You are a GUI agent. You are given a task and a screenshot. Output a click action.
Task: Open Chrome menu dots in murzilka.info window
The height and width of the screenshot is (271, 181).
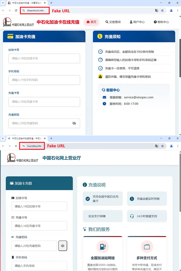click(x=178, y=146)
